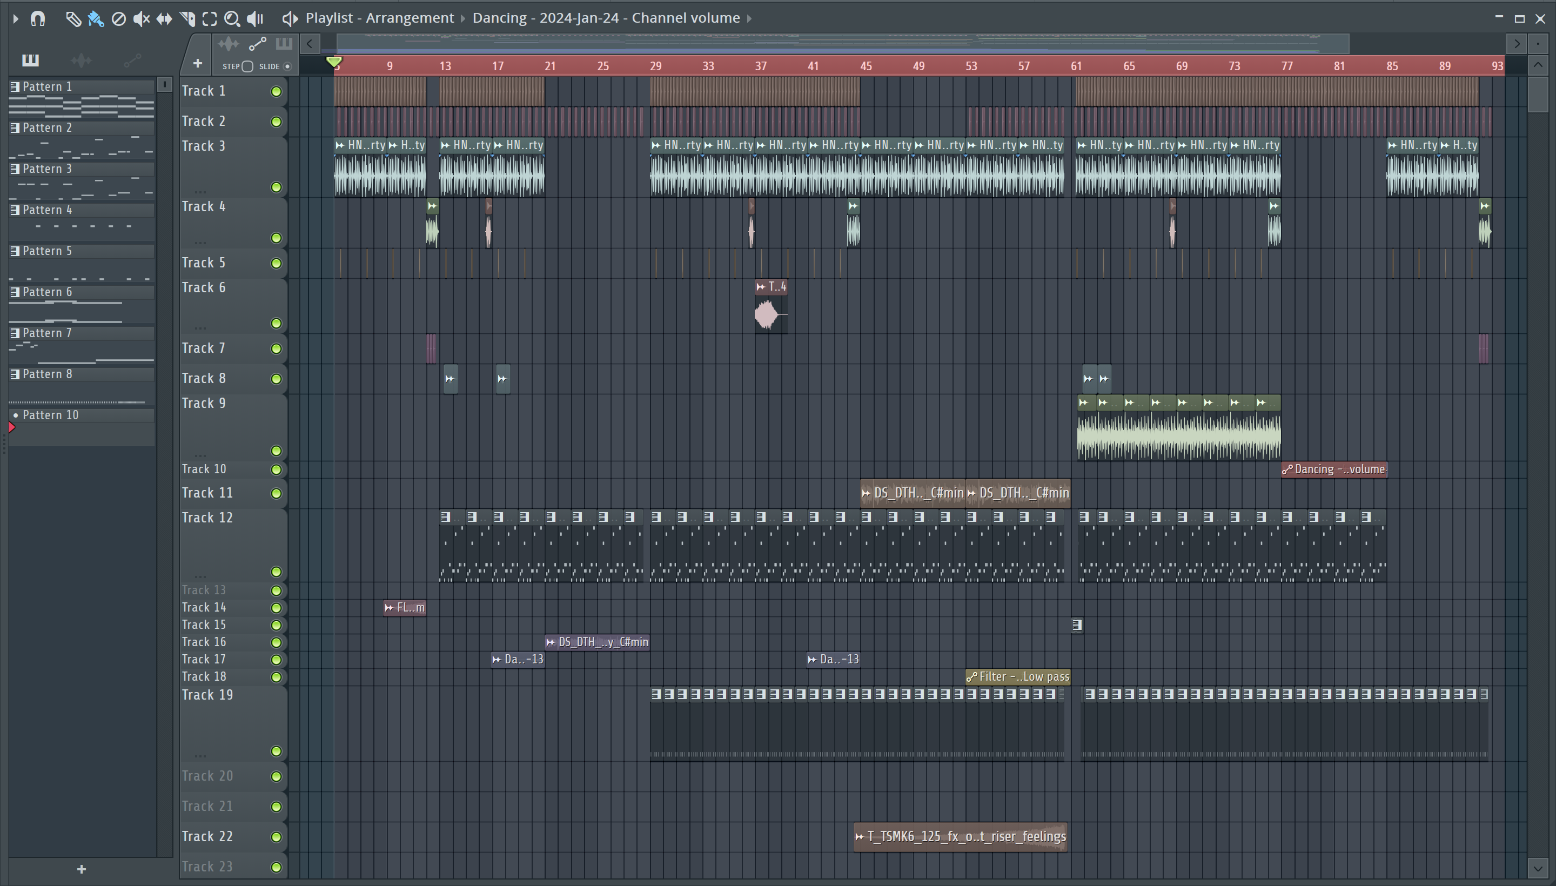Select the Slice tool
Image resolution: width=1556 pixels, height=886 pixels.
[187, 19]
